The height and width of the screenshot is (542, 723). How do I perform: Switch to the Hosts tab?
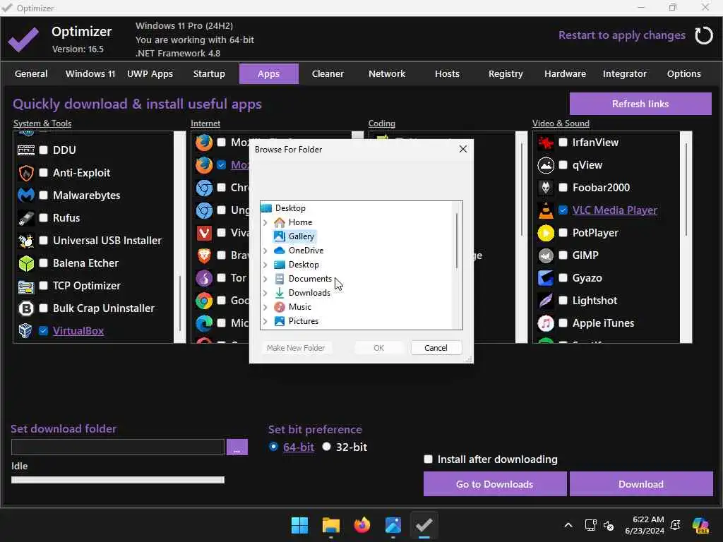click(447, 73)
